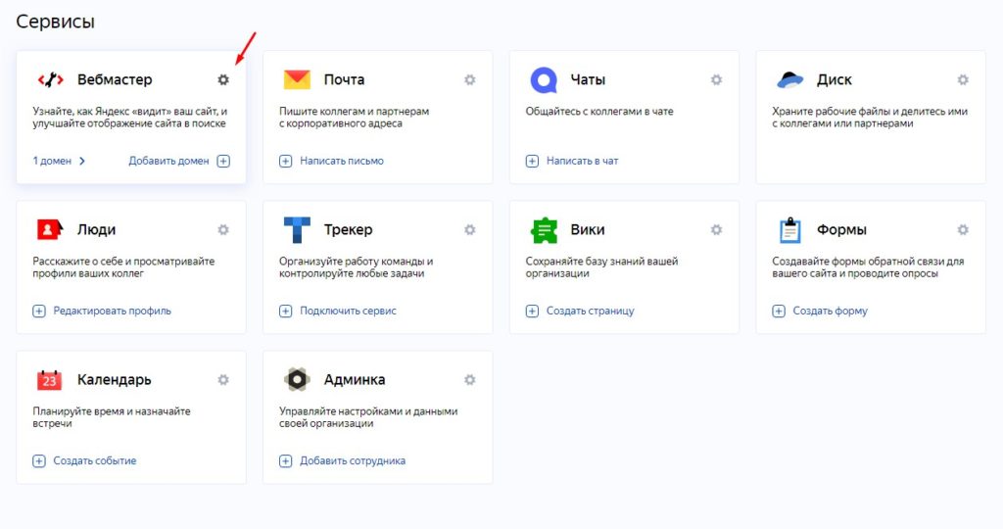The height and width of the screenshot is (529, 1003).
Task: Open settings gear on Диск card
Action: [963, 80]
